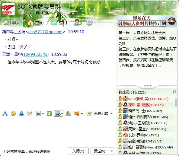This screenshot has height=156, width=179.
Task: Open the group settings gear menu
Action: click(x=89, y=22)
